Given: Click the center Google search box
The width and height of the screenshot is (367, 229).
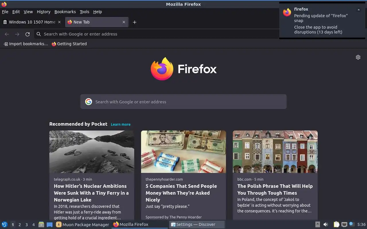Looking at the screenshot, I should pyautogui.click(x=183, y=102).
